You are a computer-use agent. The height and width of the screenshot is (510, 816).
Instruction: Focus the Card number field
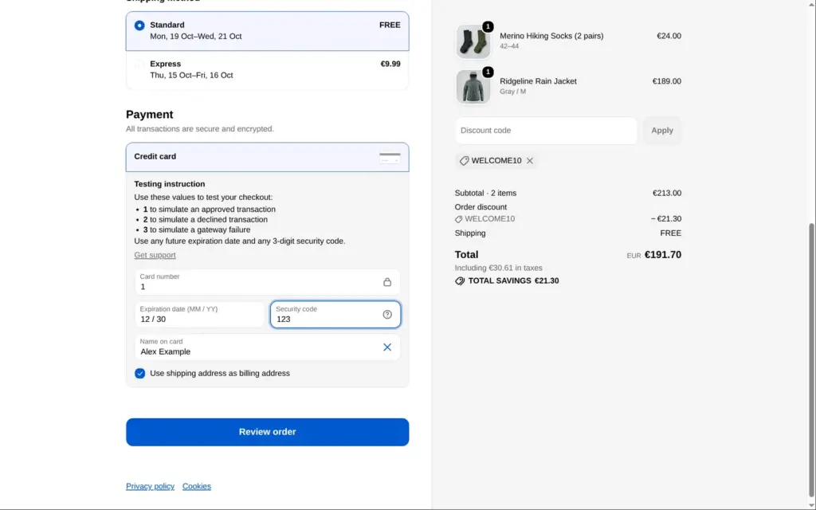pyautogui.click(x=268, y=282)
